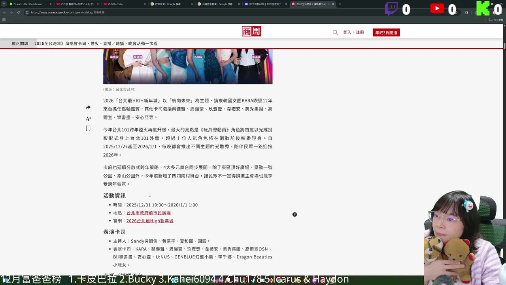Open the 所有書籤 bookmarks folder
The image size is (506, 285).
[x=496, y=20]
